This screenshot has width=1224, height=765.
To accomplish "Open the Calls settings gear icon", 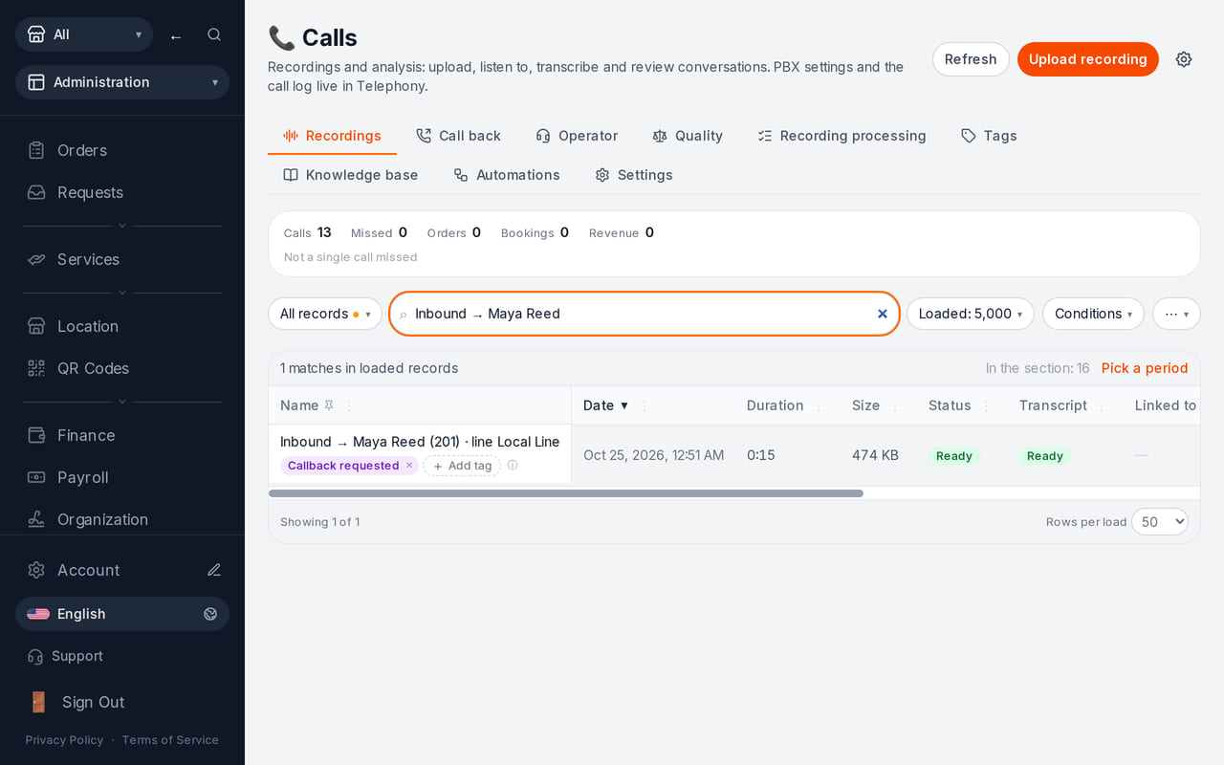I will 1184,59.
